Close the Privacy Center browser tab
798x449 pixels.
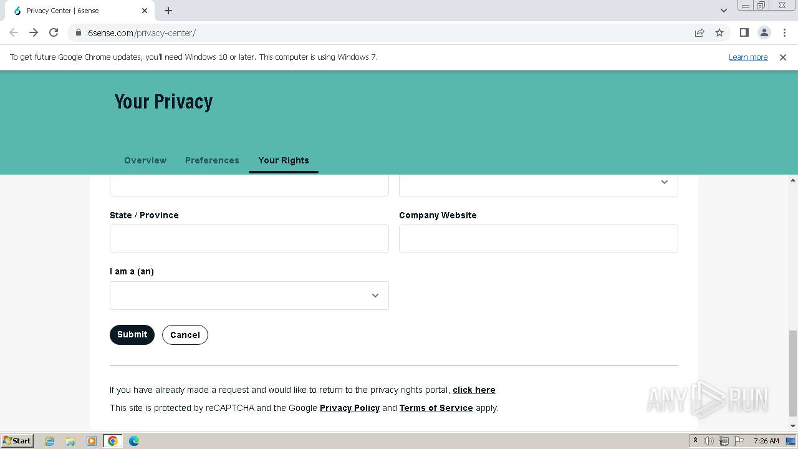[145, 11]
